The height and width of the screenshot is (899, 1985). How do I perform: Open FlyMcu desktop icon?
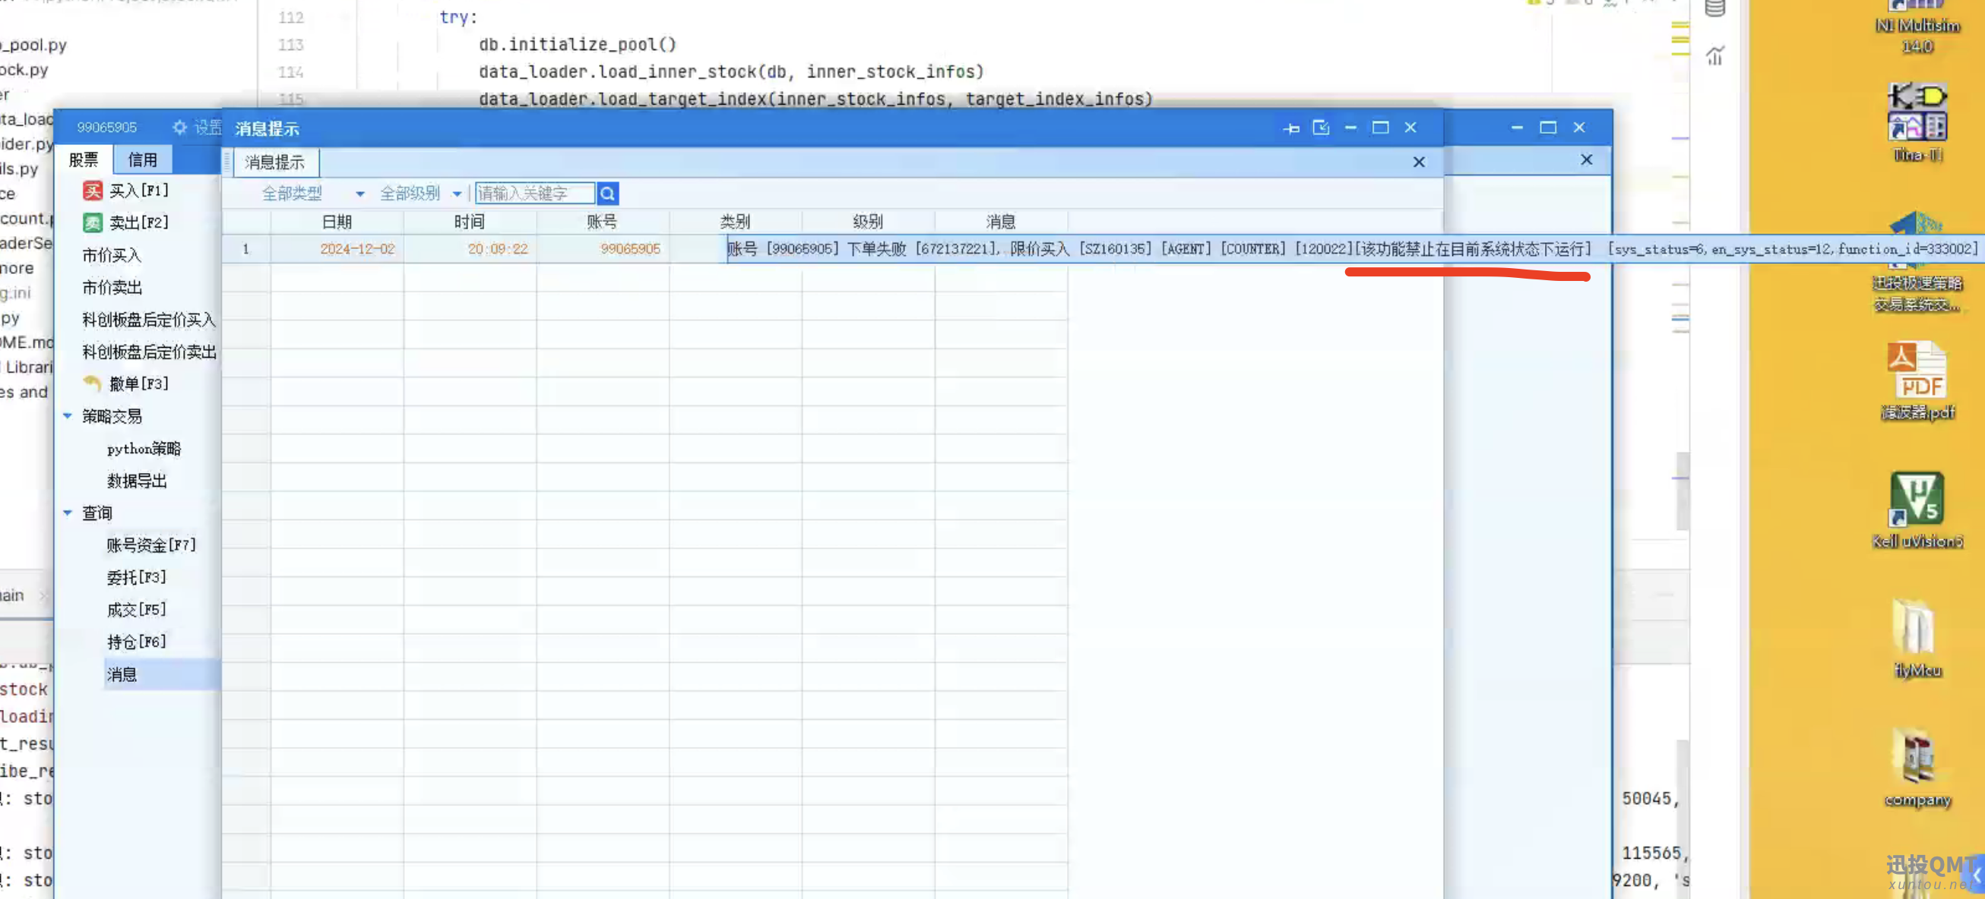click(x=1917, y=639)
